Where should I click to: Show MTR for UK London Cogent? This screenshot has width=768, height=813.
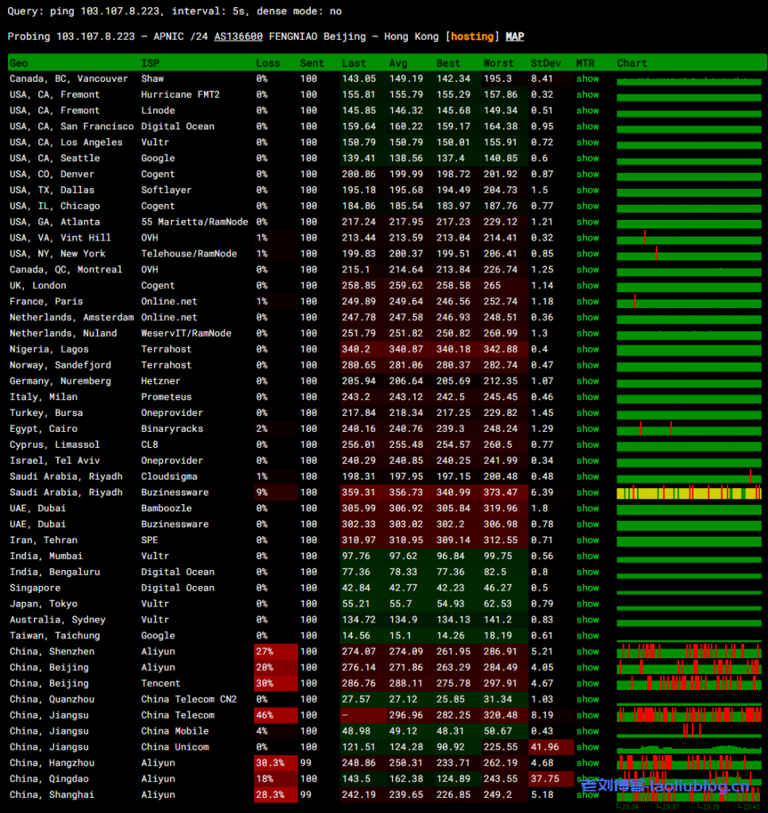[587, 285]
